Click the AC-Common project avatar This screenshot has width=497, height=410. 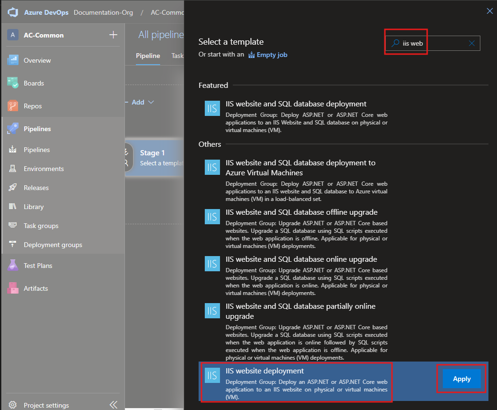click(x=13, y=35)
